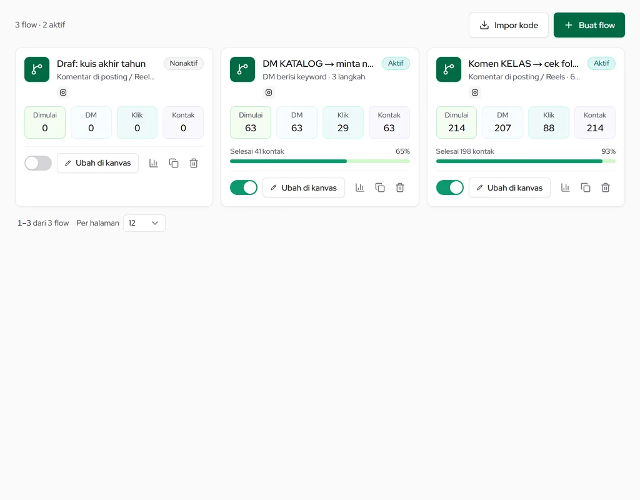Click the DM KATALOG 65% progress bar
640x500 pixels.
click(x=320, y=161)
